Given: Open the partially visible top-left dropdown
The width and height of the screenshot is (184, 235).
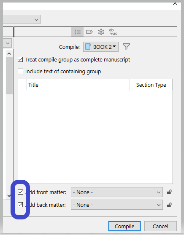Looking at the screenshot, I should (22, 19).
